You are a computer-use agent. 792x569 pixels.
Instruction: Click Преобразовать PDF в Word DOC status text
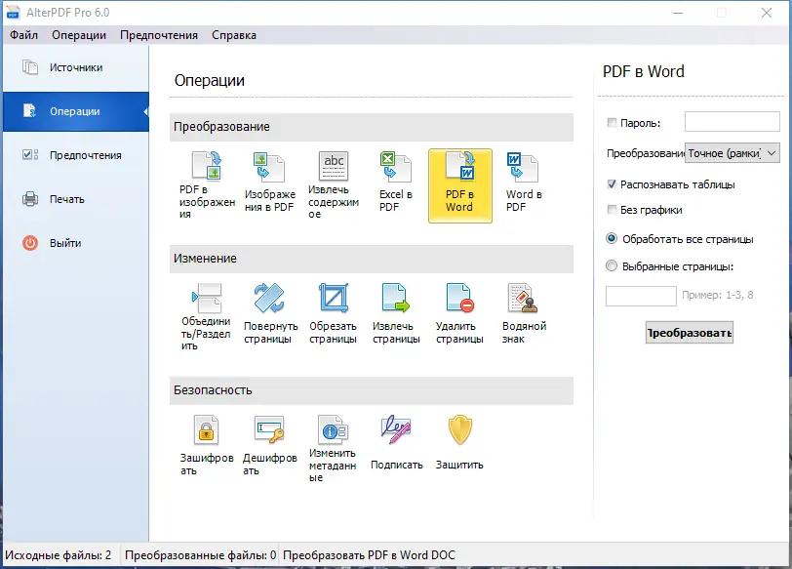pos(369,555)
